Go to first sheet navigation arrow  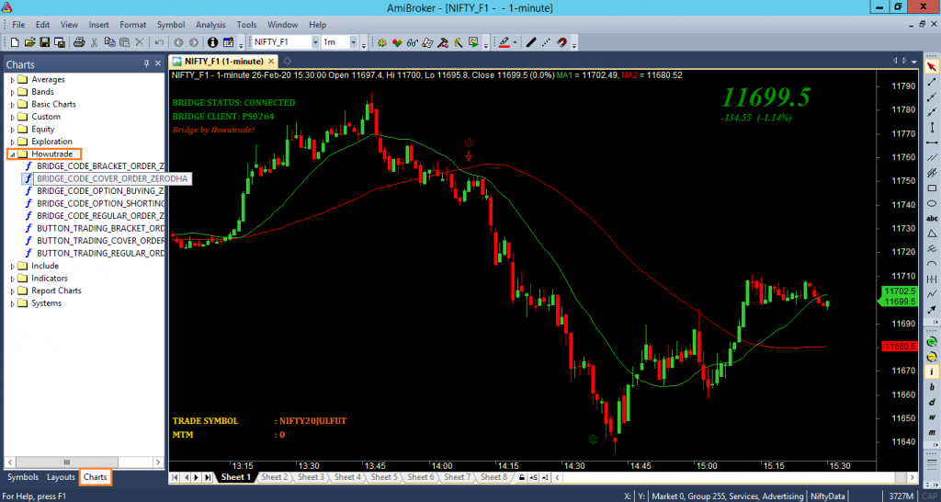(176, 477)
